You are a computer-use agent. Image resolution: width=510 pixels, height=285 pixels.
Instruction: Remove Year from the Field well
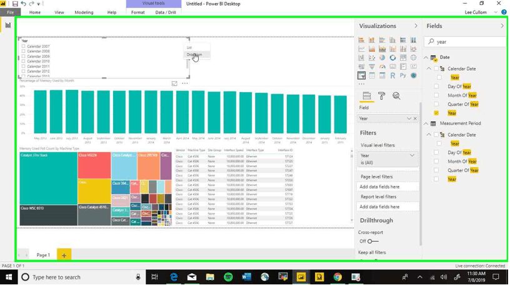click(415, 118)
